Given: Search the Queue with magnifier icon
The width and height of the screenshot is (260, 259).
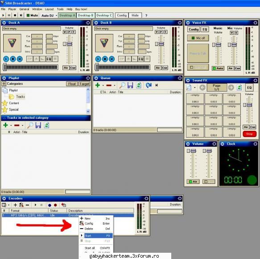Looking at the screenshot, I should (122, 85).
